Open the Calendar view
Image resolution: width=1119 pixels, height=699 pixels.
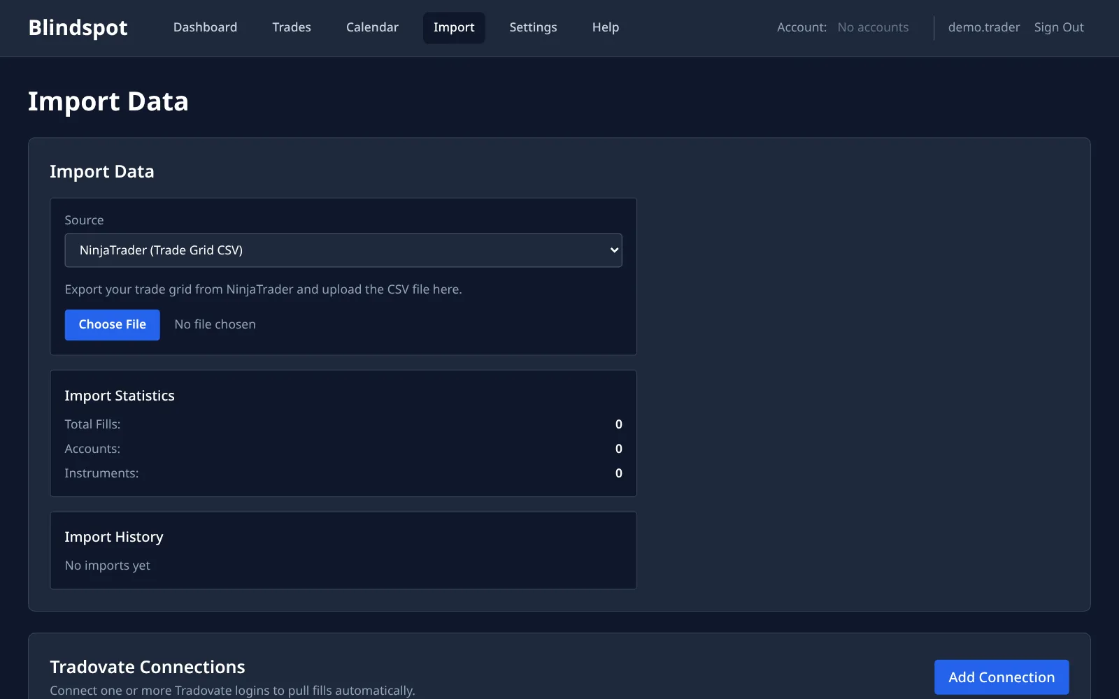[x=372, y=27]
